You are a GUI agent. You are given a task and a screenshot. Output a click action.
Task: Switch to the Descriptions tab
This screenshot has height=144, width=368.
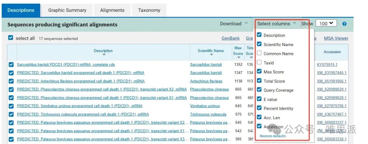(21, 10)
